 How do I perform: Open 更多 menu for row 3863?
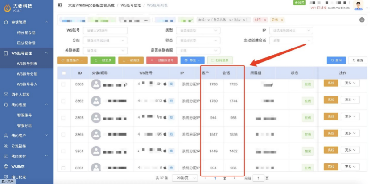pos(350,83)
